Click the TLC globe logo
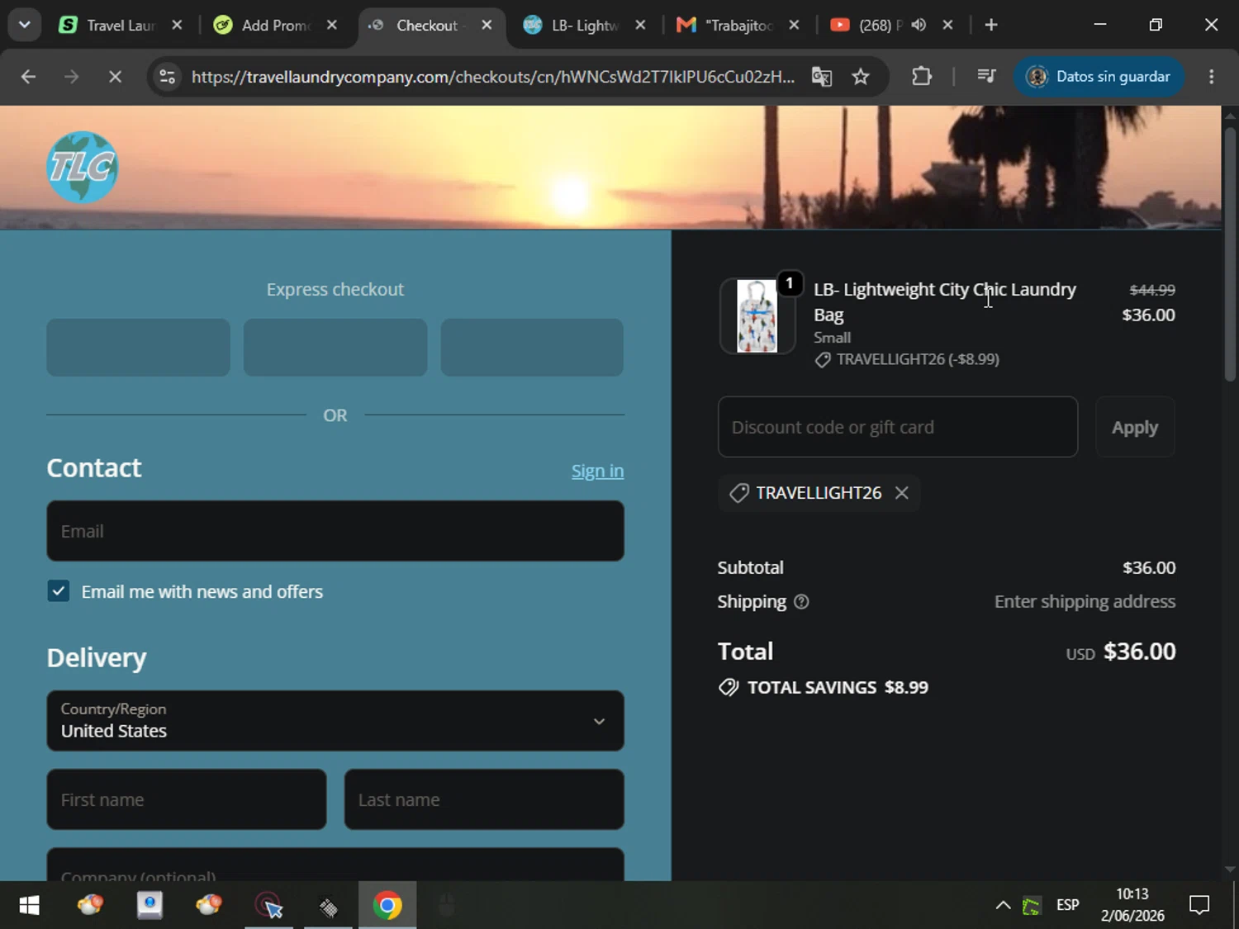Viewport: 1239px width, 929px height. pos(83,168)
